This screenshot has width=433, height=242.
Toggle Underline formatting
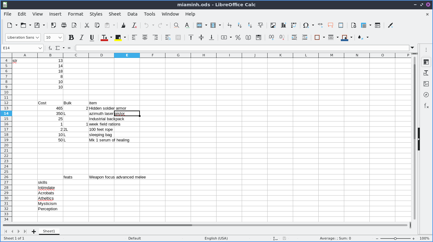(x=92, y=37)
